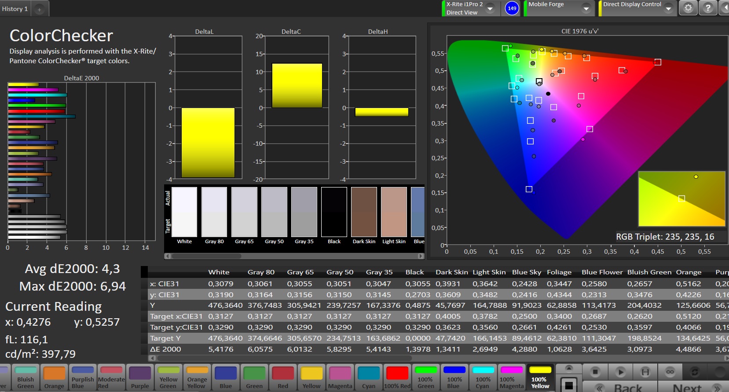
Task: Select the 100% Blue patch
Action: pos(454,377)
